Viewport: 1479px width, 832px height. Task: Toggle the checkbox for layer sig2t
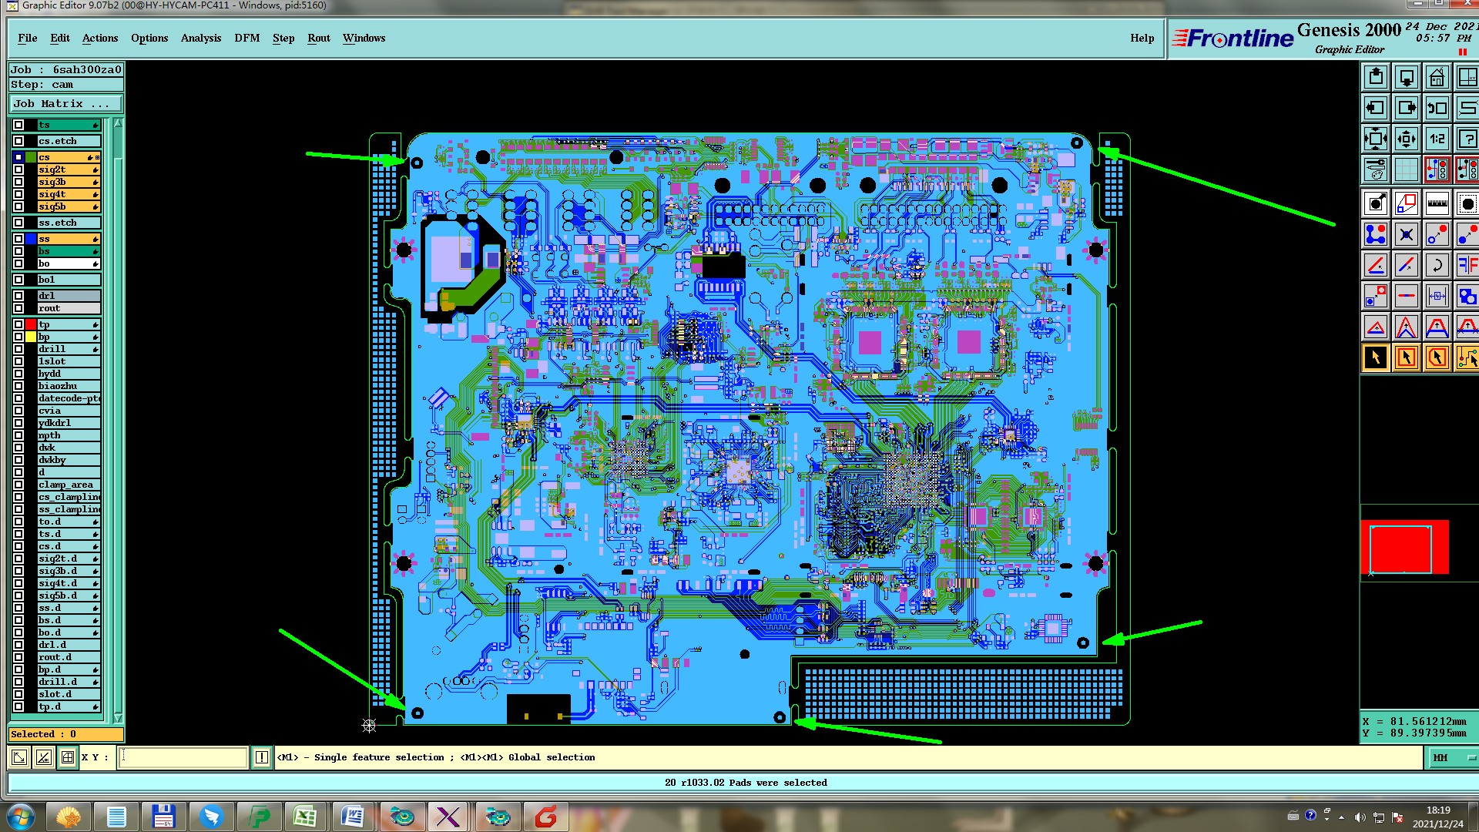18,169
